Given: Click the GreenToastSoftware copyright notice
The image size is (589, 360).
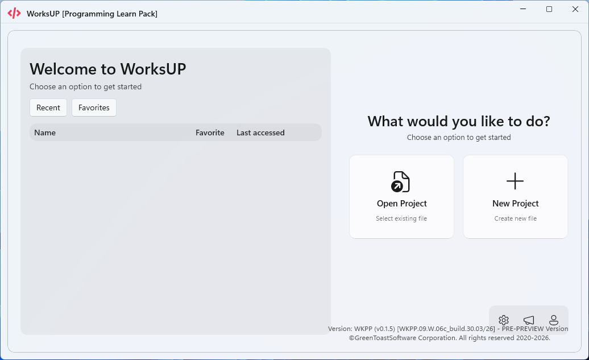Looking at the screenshot, I should point(449,337).
